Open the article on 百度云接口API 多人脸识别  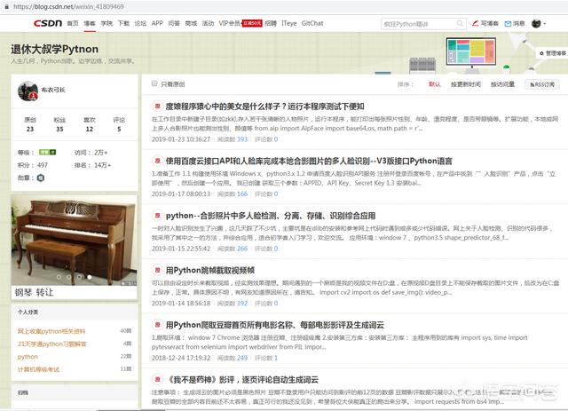click(x=309, y=161)
